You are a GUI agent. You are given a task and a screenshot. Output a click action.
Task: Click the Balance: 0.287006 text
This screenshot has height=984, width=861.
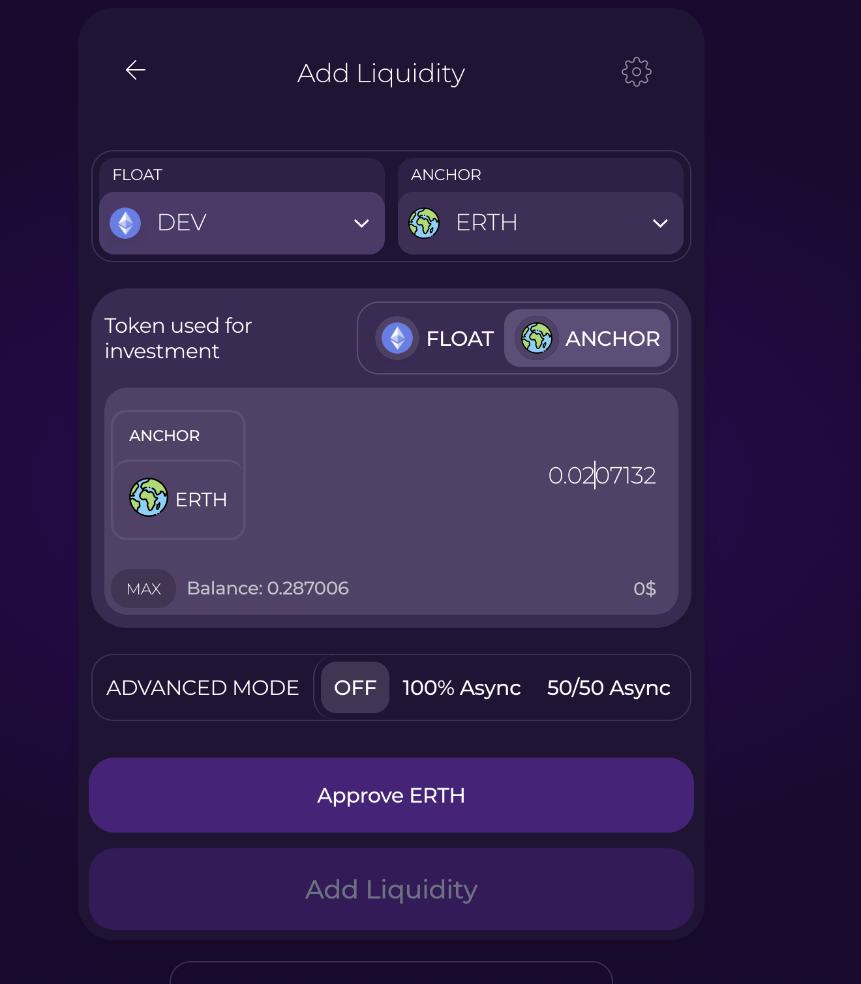tap(267, 589)
